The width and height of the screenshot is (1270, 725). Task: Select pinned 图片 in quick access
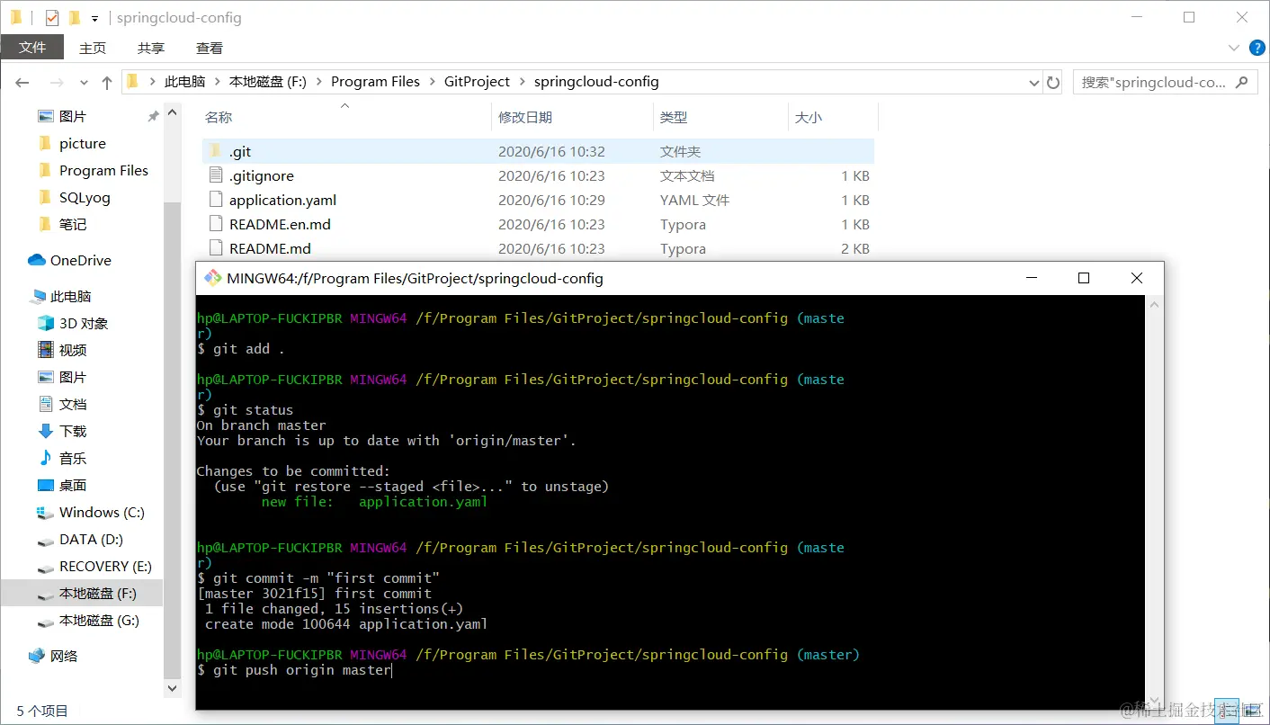click(x=73, y=116)
